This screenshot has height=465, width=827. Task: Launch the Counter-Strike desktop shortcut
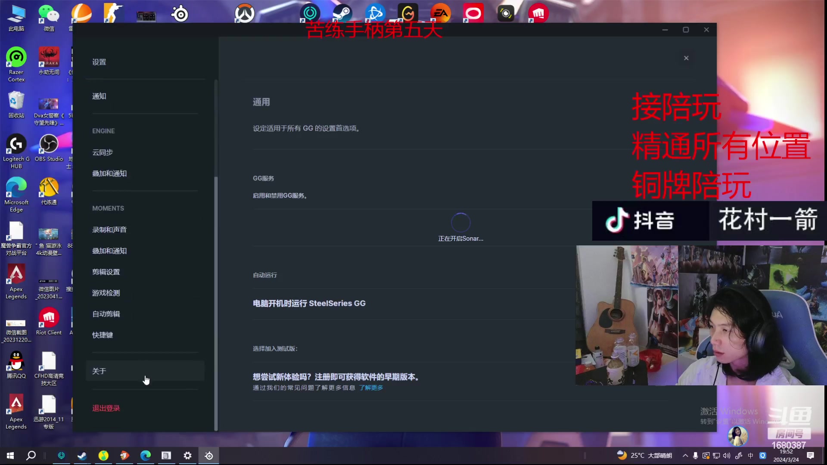(x=113, y=13)
